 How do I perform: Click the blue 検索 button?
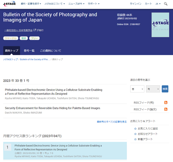[165, 89]
